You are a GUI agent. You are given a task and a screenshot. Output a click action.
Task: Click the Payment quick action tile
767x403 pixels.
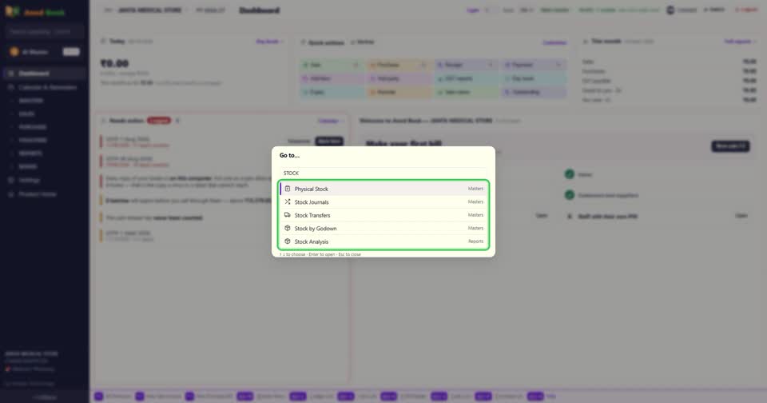point(534,65)
